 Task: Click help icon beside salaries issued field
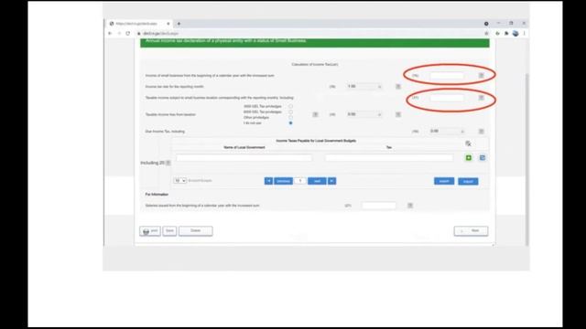[410, 206]
